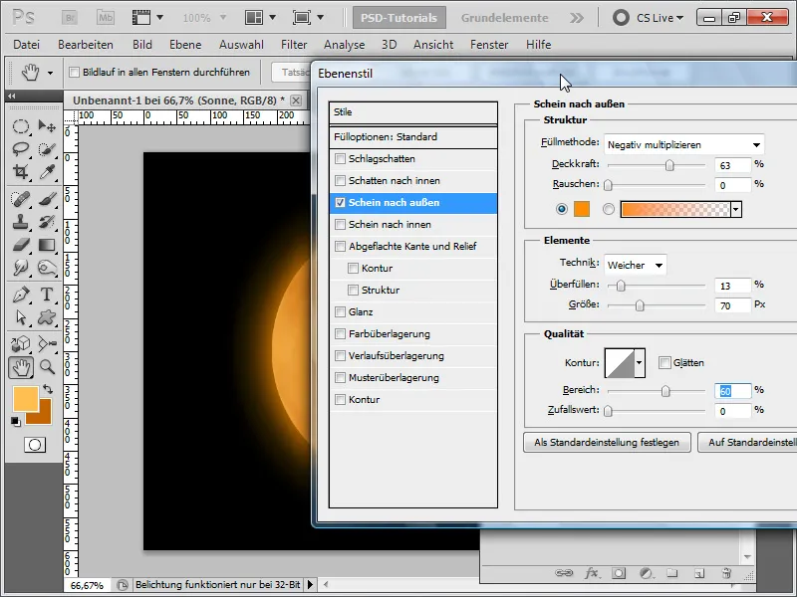This screenshot has width=797, height=597.
Task: Enable the Glanz checkbox
Action: 340,312
